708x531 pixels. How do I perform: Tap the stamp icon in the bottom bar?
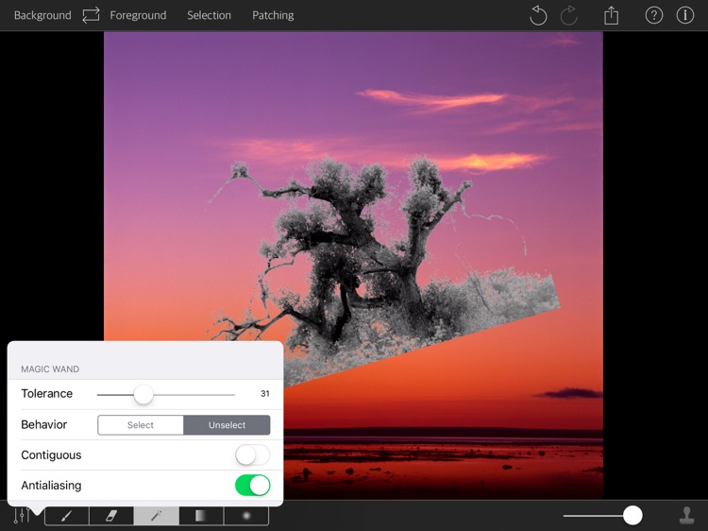click(x=687, y=515)
